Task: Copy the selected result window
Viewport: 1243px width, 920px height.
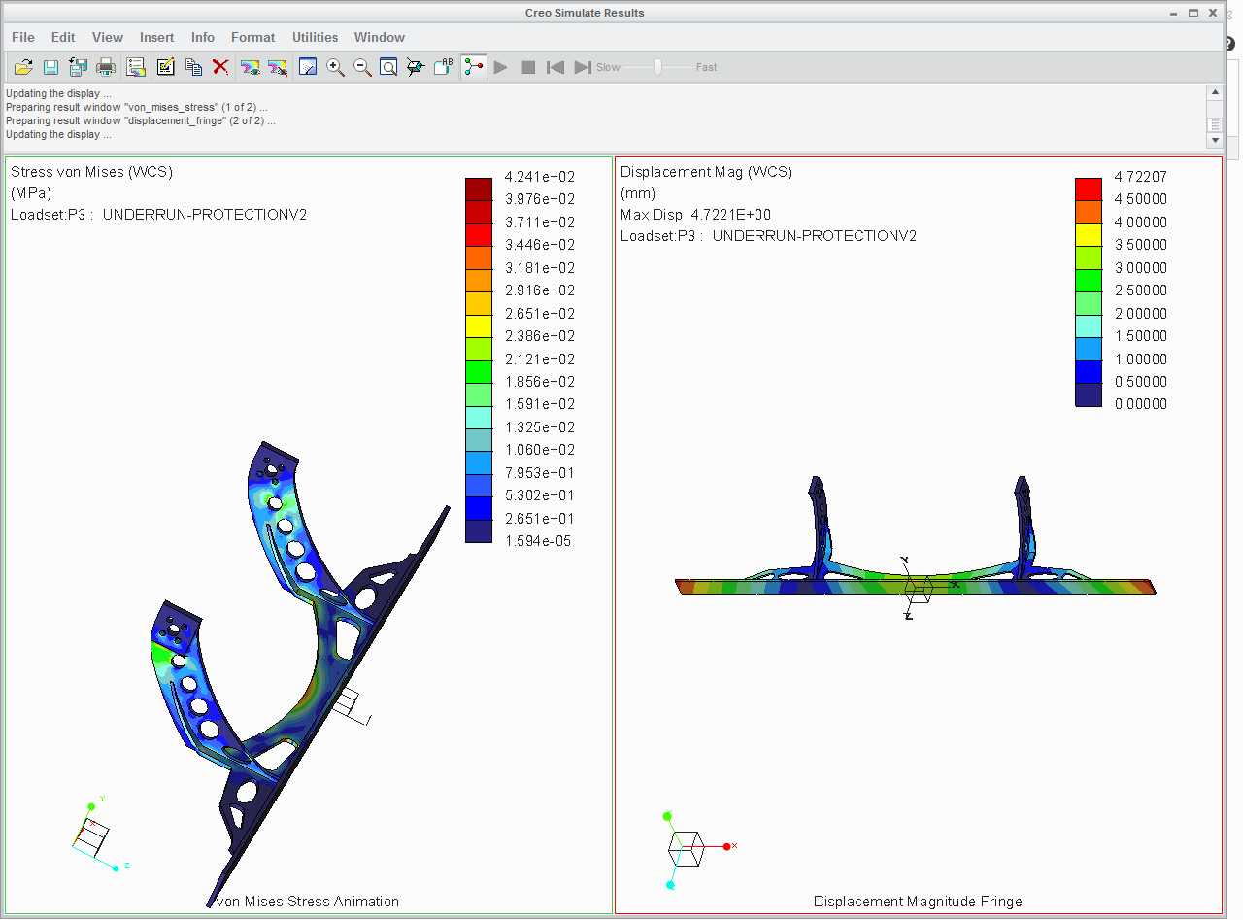Action: pyautogui.click(x=193, y=67)
